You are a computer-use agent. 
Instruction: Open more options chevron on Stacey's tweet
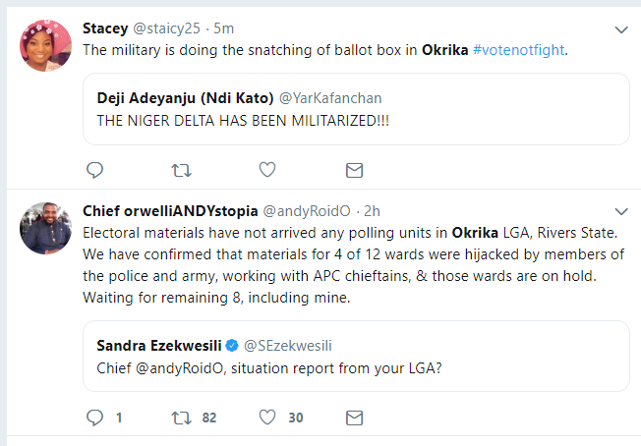click(620, 30)
